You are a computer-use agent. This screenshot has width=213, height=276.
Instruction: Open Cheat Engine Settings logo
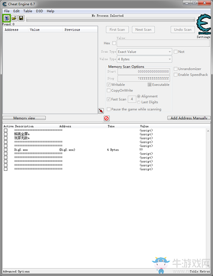204,24
